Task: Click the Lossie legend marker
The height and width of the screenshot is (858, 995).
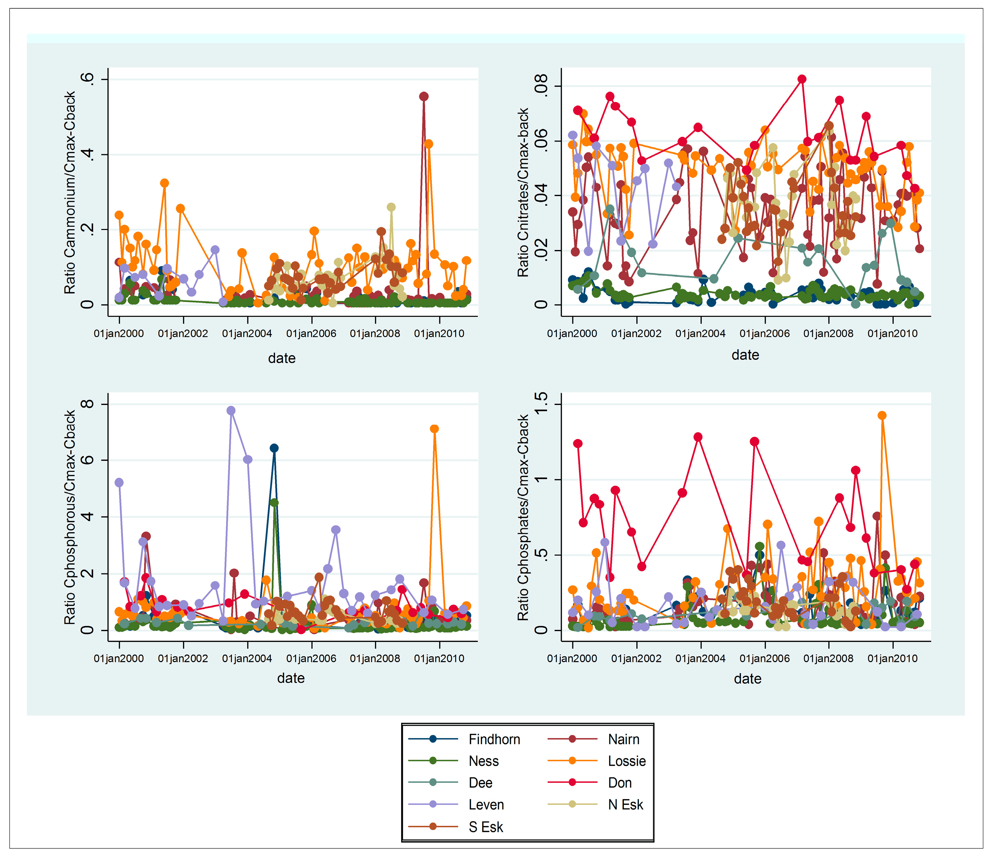Action: (572, 760)
